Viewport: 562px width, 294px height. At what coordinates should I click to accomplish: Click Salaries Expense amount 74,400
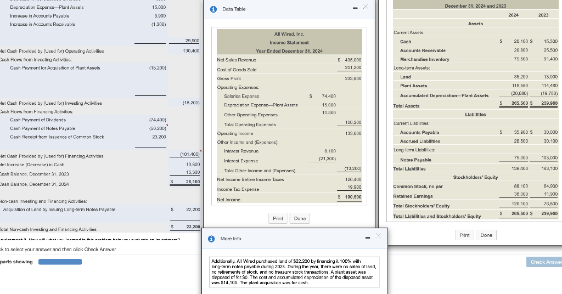329,97
